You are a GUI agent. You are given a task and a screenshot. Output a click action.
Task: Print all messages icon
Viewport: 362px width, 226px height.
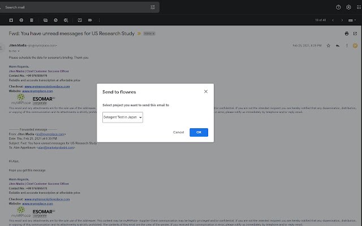click(x=347, y=34)
